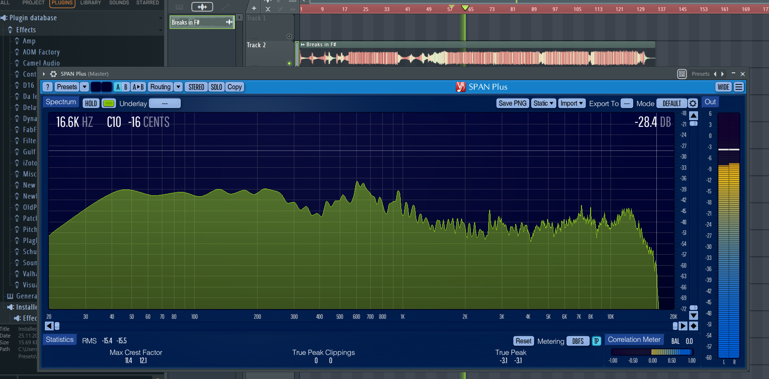Click the Save PNG button
The height and width of the screenshot is (379, 769).
(512, 103)
